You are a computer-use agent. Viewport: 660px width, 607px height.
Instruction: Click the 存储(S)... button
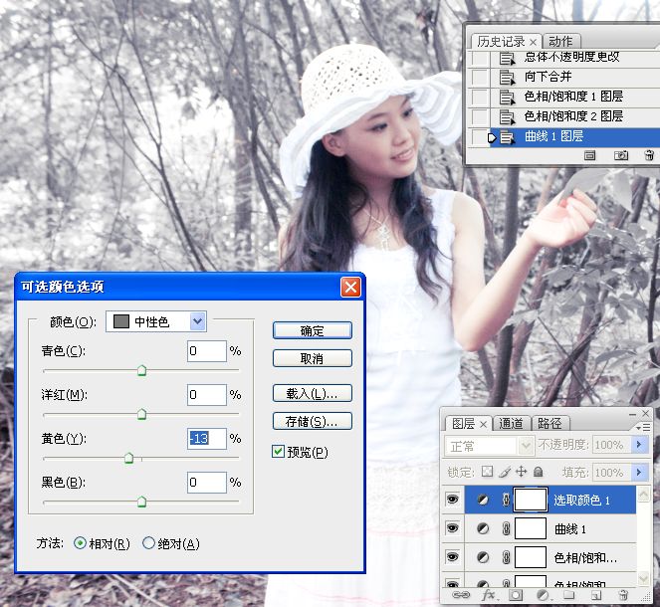click(x=312, y=421)
